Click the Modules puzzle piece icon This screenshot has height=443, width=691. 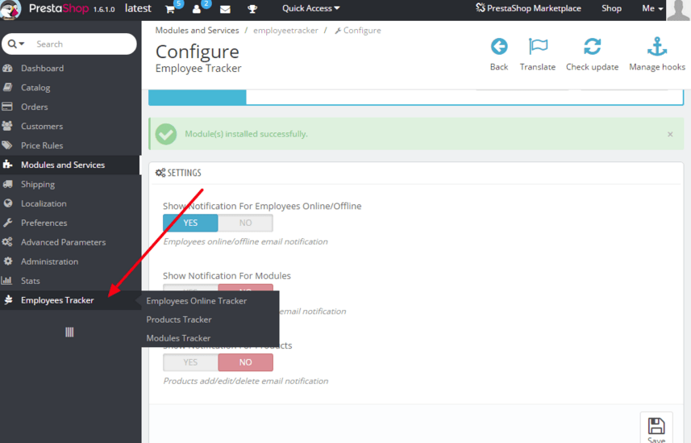[x=7, y=165]
